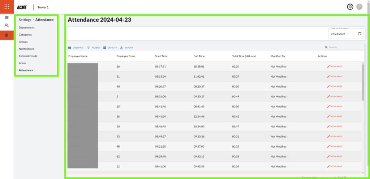The image size is (370, 179).
Task: Open the people section in sidebar
Action: click(7, 25)
